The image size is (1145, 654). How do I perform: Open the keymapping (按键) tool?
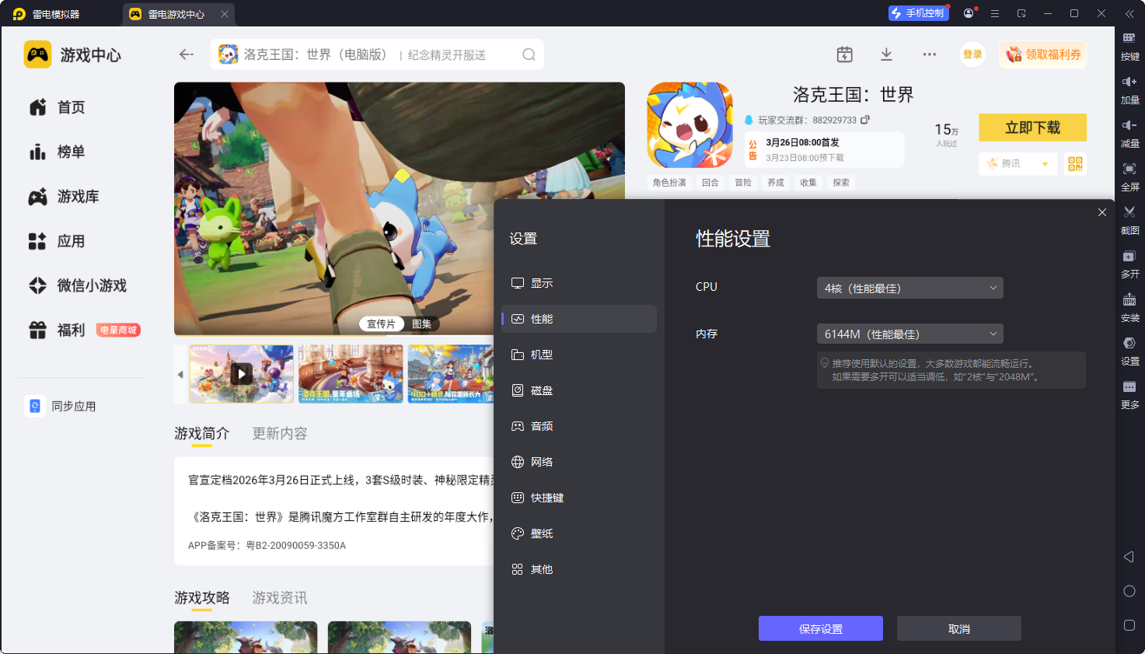(x=1129, y=38)
